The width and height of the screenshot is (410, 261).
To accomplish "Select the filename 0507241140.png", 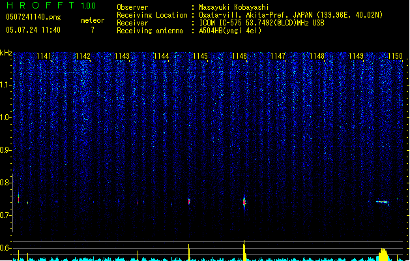I will click(33, 17).
